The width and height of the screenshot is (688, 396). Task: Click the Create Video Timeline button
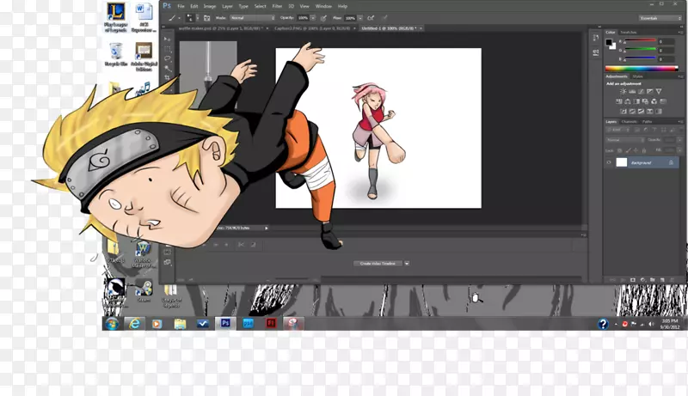378,264
